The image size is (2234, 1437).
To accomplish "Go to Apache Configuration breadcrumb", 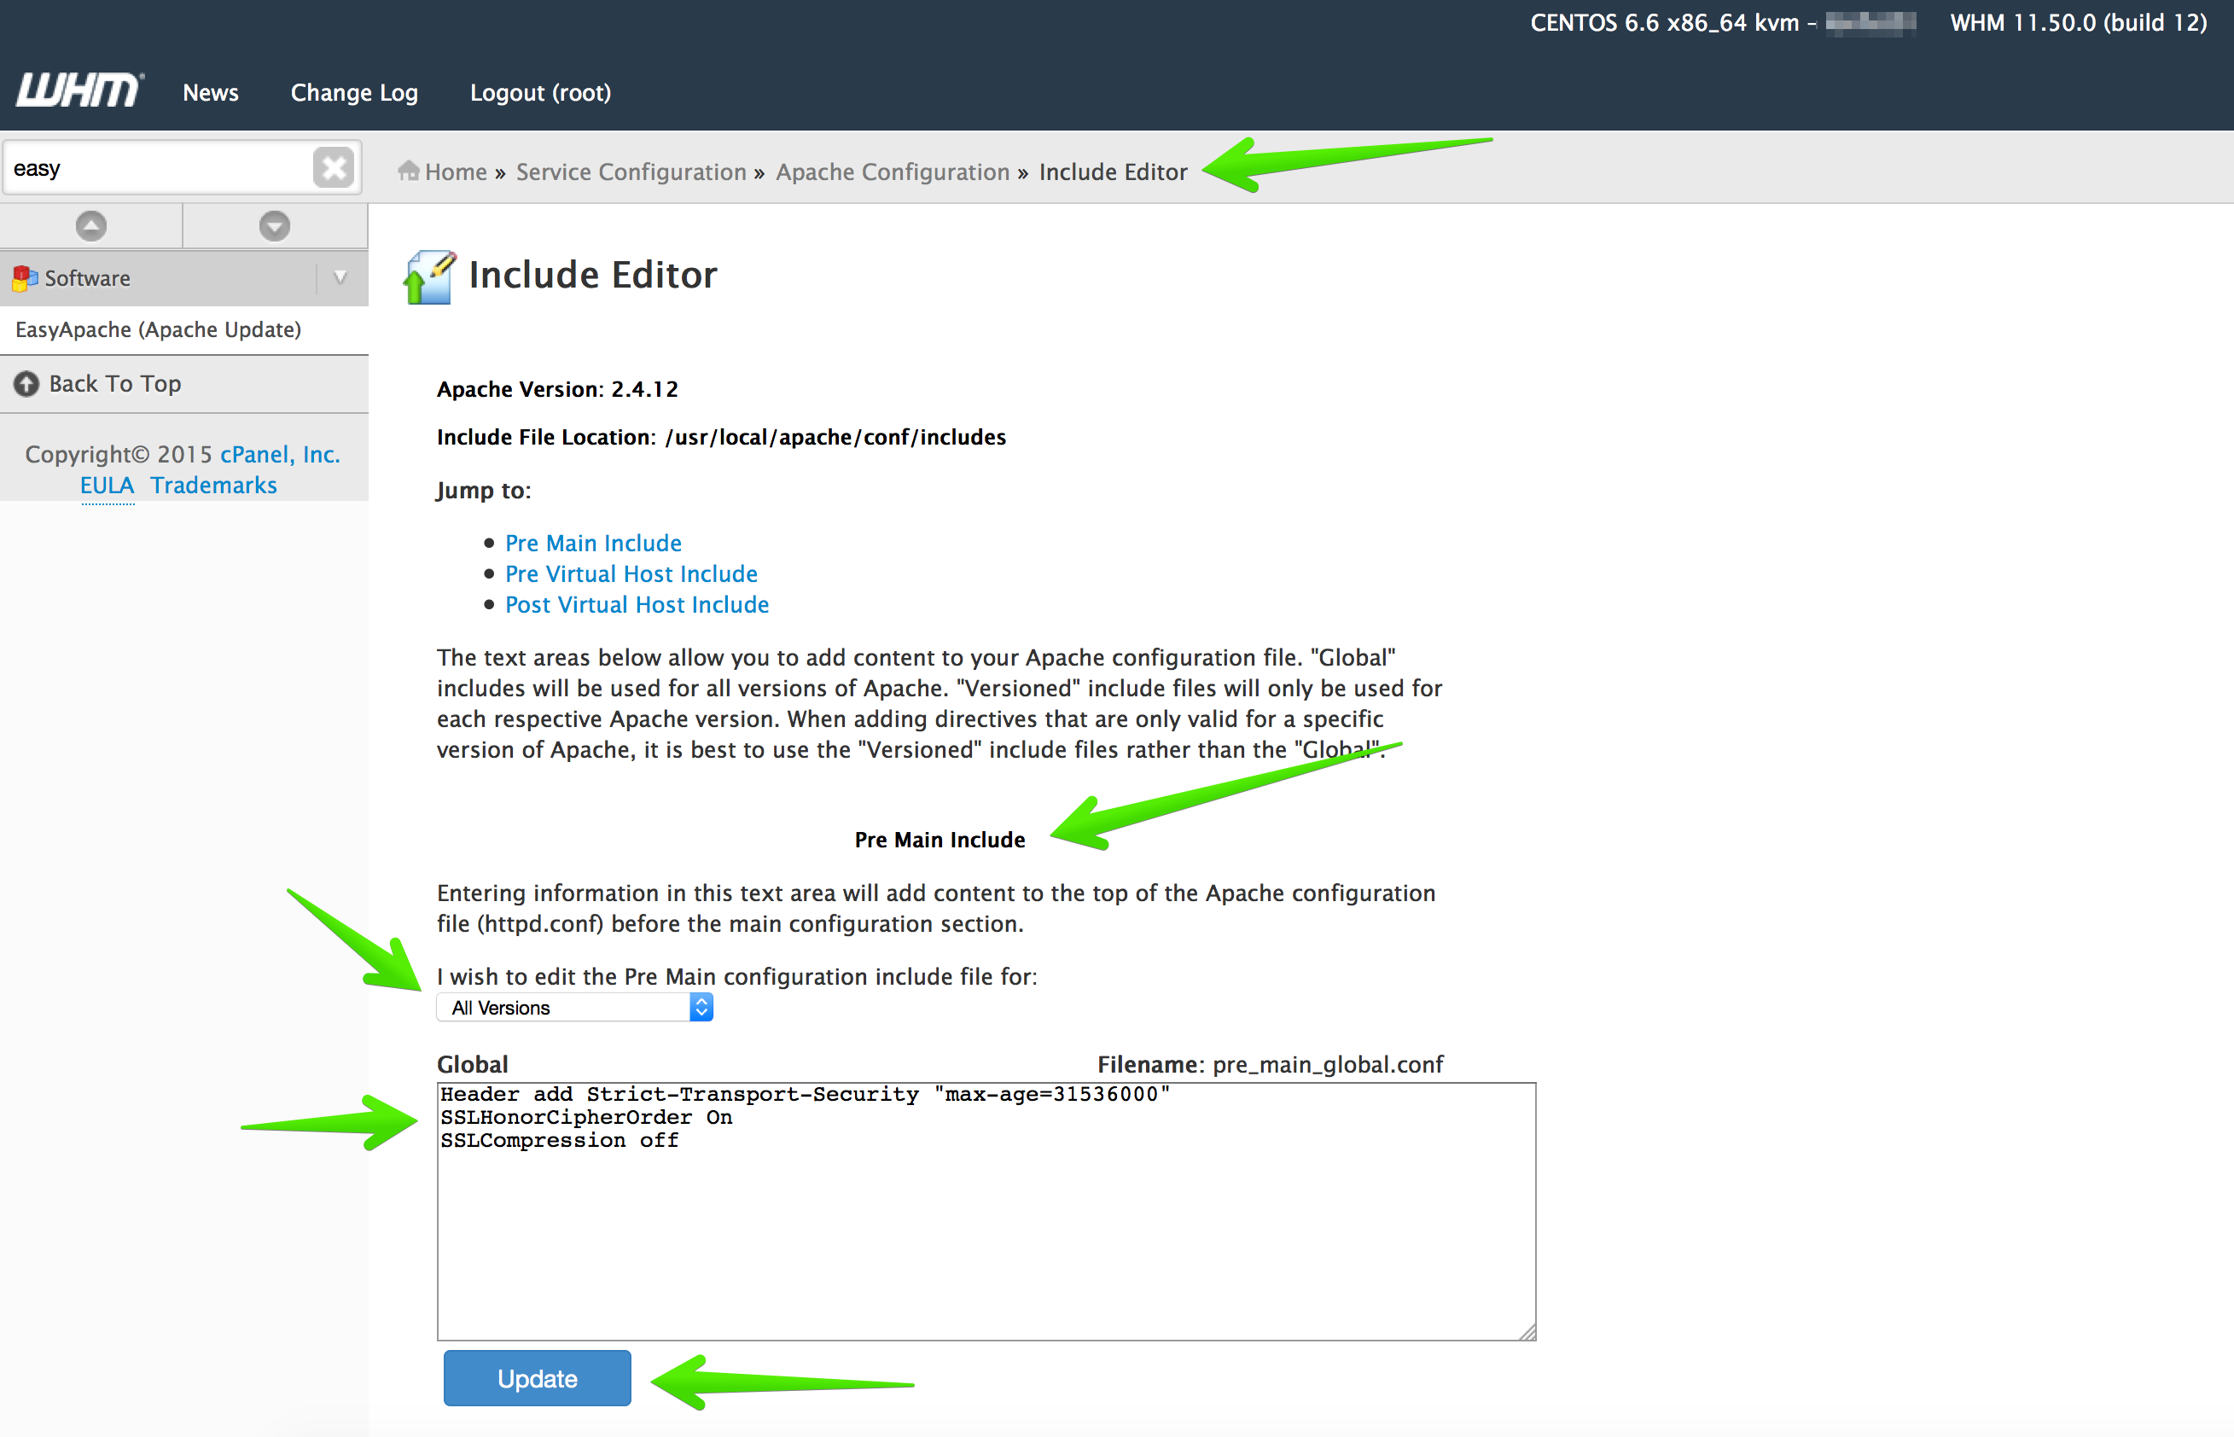I will pyautogui.click(x=893, y=172).
